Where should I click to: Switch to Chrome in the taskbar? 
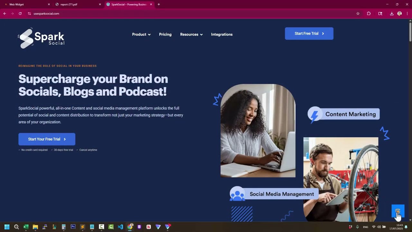(130, 227)
